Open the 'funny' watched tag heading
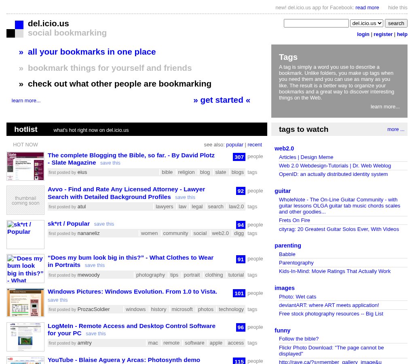The height and width of the screenshot is (364, 414). pos(282,330)
